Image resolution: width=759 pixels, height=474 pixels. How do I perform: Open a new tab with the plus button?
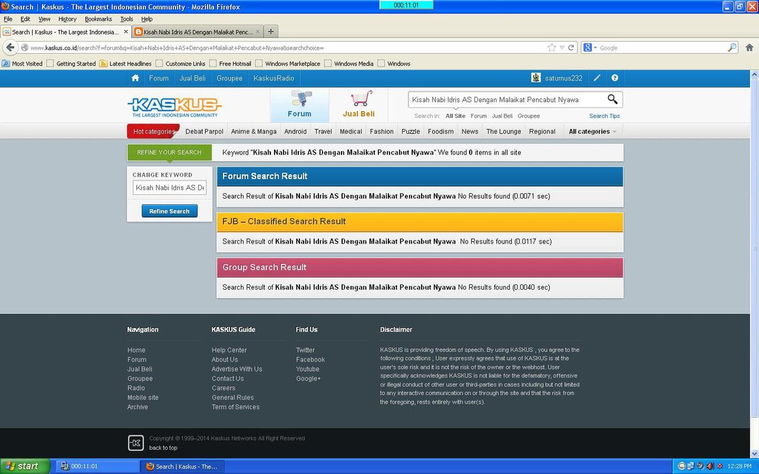point(271,31)
